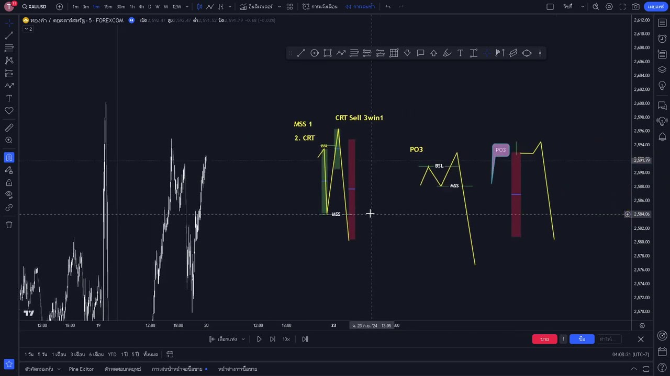The width and height of the screenshot is (670, 376).
Task: Choose the candlestick chart style icon
Action: (199, 7)
